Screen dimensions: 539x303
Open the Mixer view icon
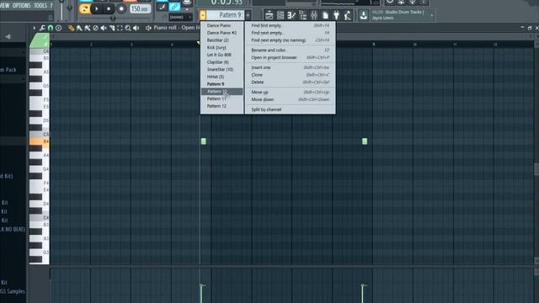[314, 15]
